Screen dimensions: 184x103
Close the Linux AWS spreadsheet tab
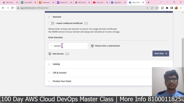point(35,3)
